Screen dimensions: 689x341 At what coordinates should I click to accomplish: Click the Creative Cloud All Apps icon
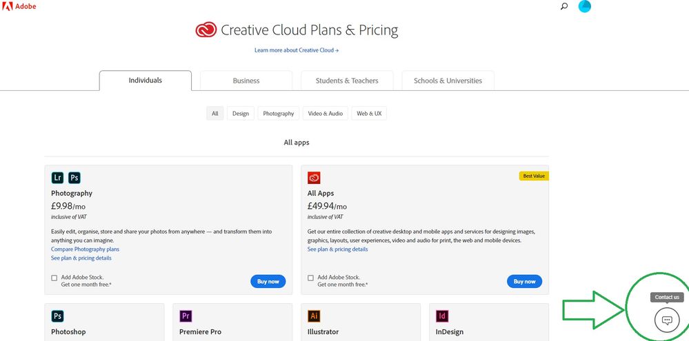click(314, 178)
